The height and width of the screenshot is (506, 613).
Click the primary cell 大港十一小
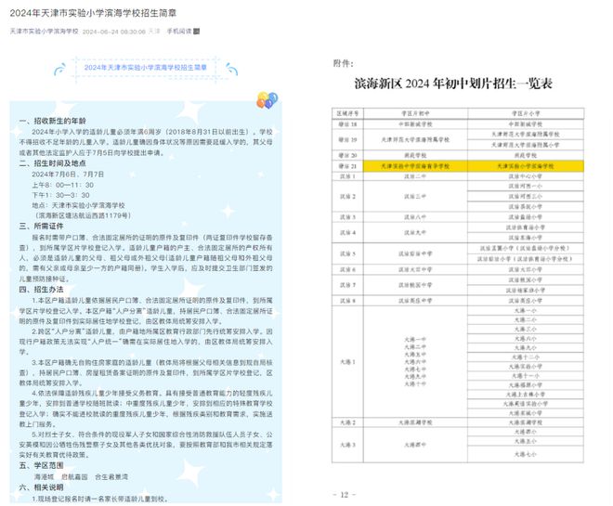(x=526, y=376)
